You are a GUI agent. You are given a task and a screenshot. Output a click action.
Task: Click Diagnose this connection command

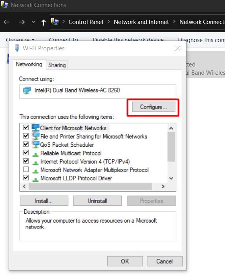click(x=201, y=40)
